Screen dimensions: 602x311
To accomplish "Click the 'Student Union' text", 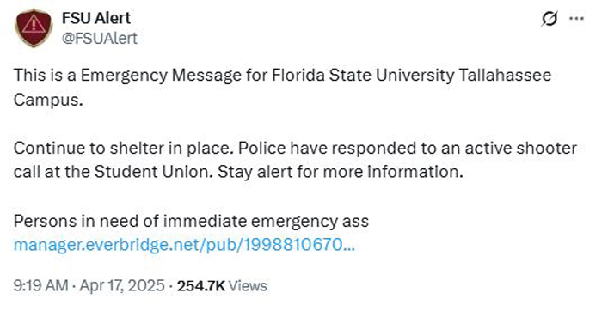I will [x=153, y=172].
